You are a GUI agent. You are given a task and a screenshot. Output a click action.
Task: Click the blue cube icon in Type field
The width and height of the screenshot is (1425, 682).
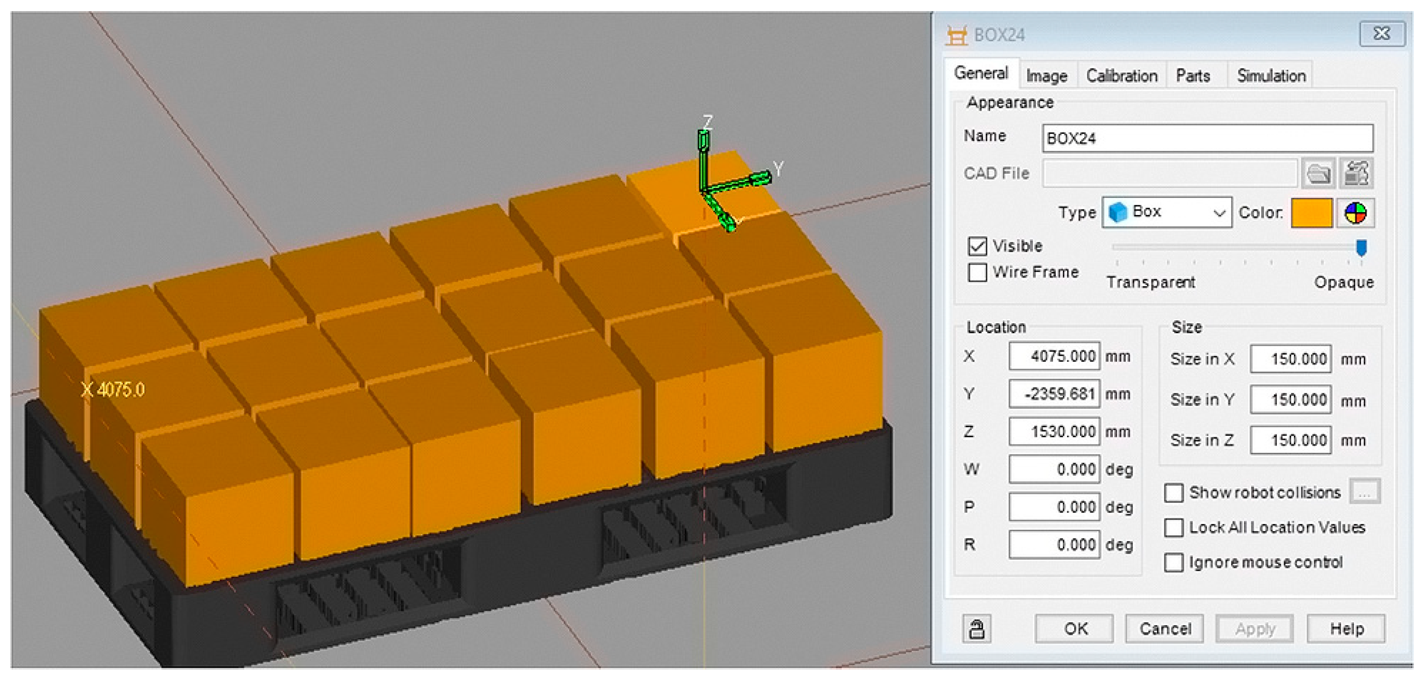(1118, 212)
